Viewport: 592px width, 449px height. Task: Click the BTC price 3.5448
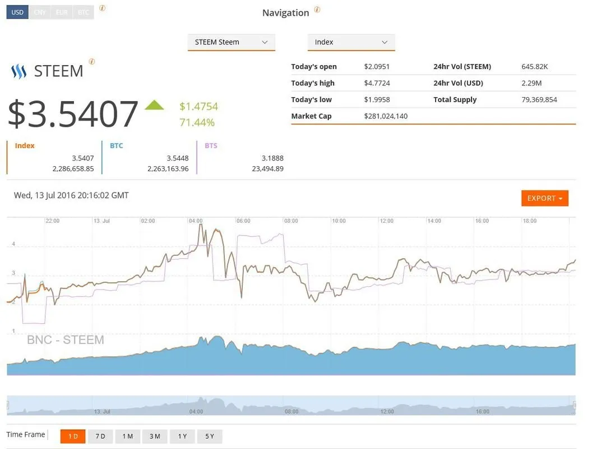click(178, 158)
